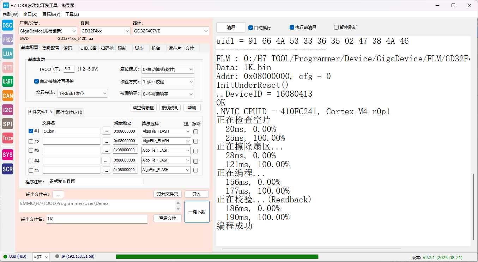Open the RTT viewer sidebar icon
This screenshot has height=262, width=478.
click(7, 68)
